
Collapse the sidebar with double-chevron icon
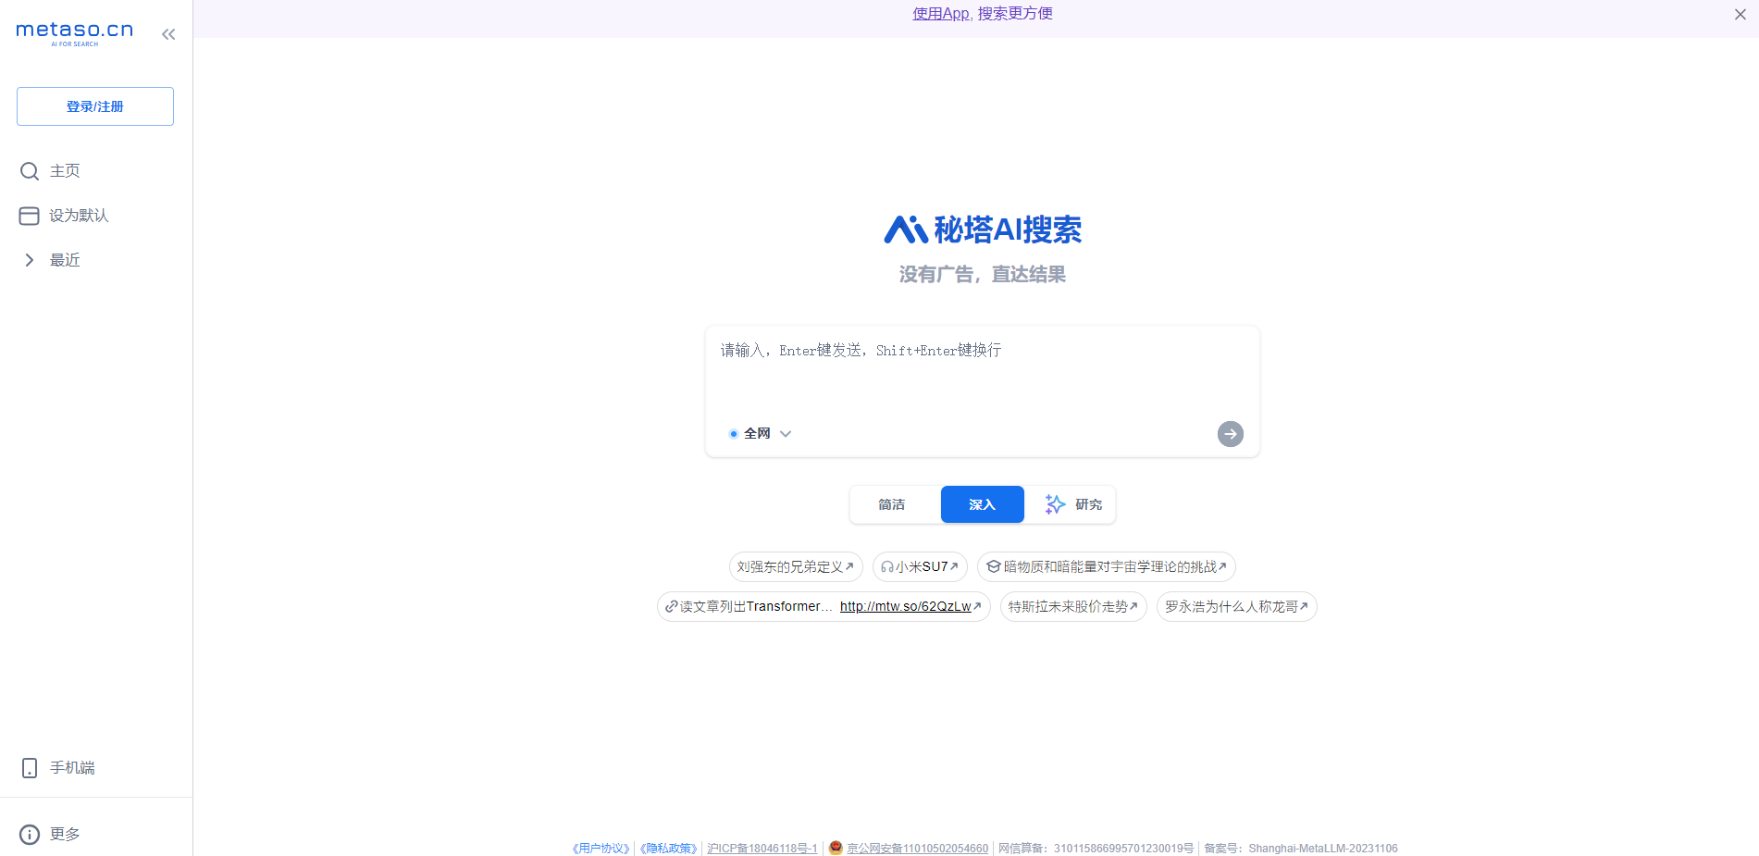click(x=168, y=34)
